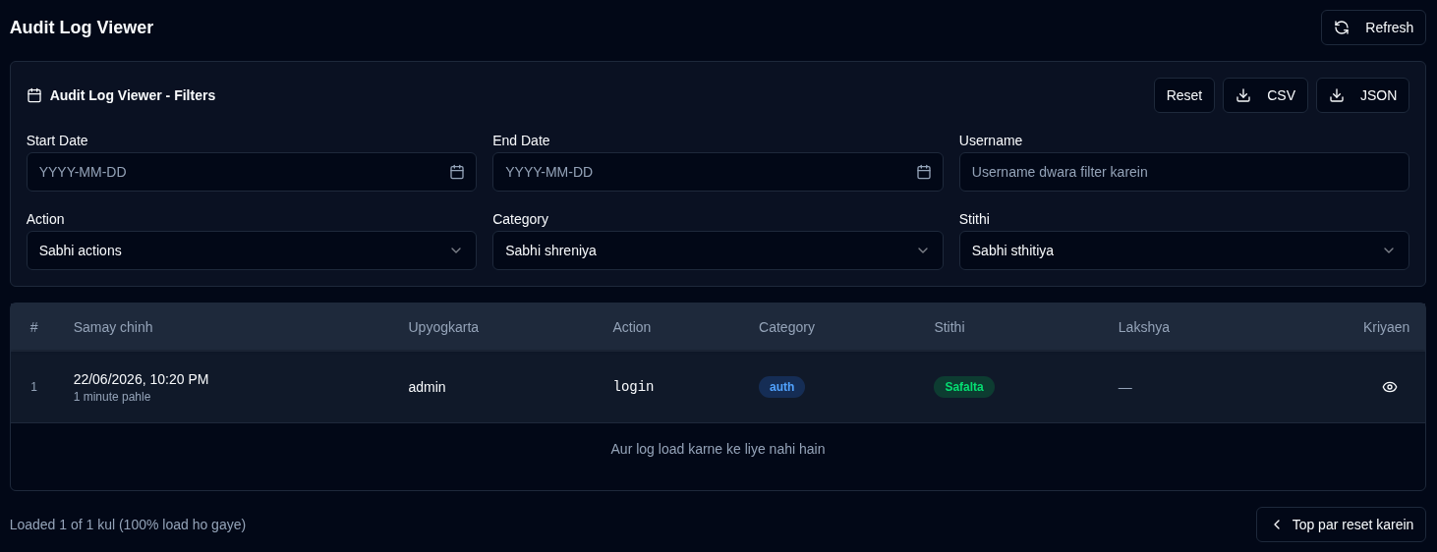Click '1 minute pahle' relative time text
The width and height of the screenshot is (1437, 552).
pyautogui.click(x=112, y=397)
